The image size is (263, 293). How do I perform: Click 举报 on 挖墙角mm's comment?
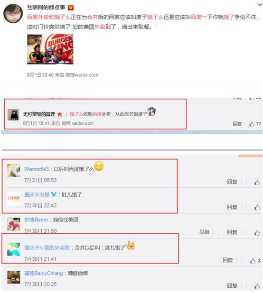point(205,232)
